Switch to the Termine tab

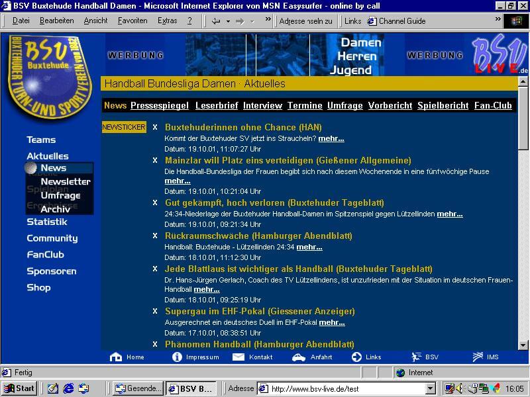tap(305, 106)
